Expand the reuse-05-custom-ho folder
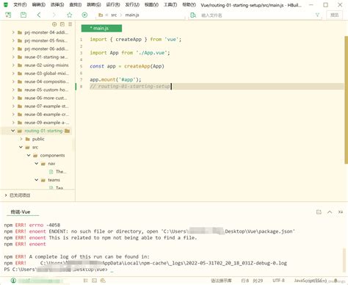The image size is (348, 285). point(13,90)
